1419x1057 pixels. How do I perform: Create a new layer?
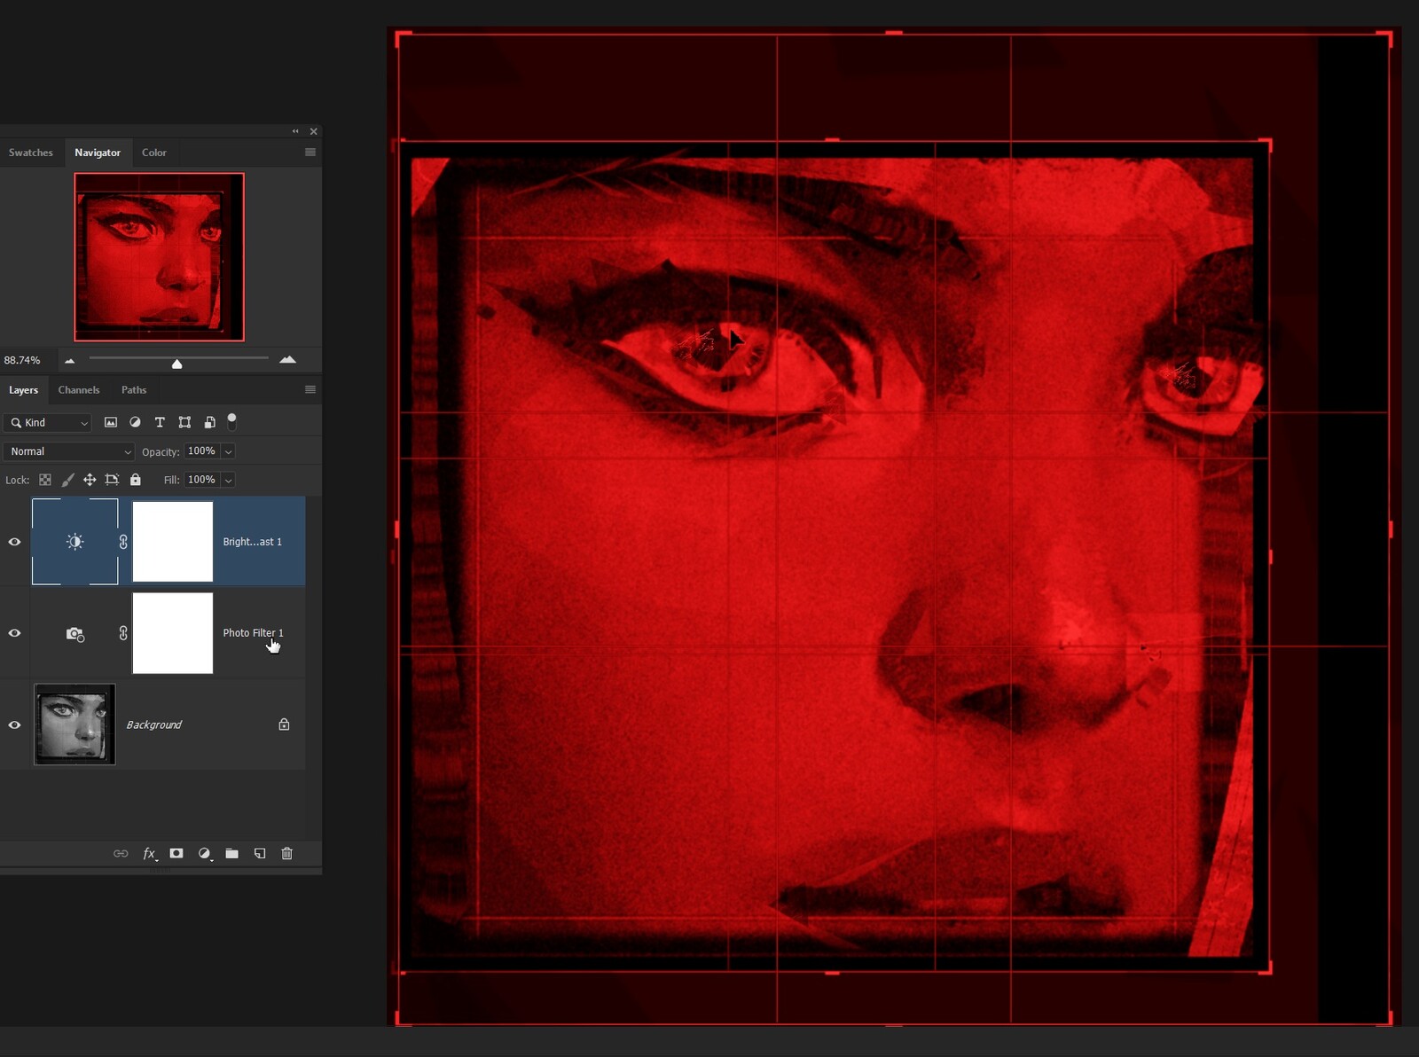(260, 853)
